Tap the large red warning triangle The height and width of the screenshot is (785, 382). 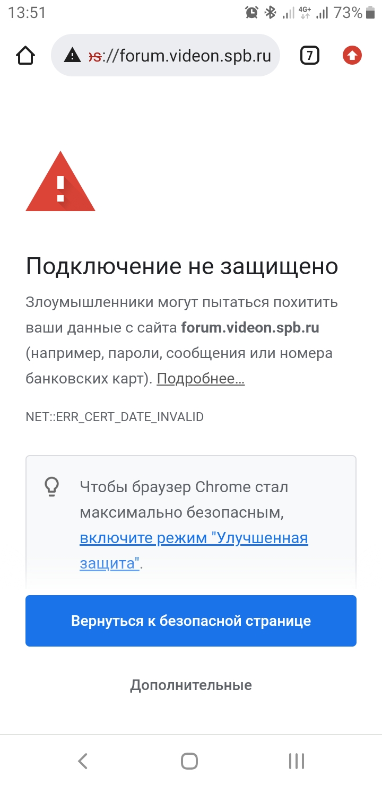click(60, 181)
